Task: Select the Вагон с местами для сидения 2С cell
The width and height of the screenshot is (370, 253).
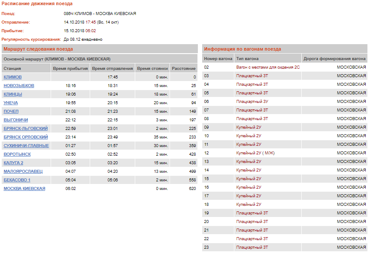Action: coord(268,67)
